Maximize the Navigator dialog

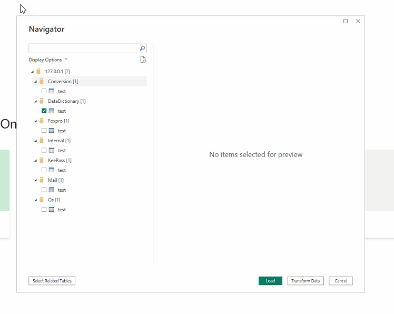[x=346, y=21]
